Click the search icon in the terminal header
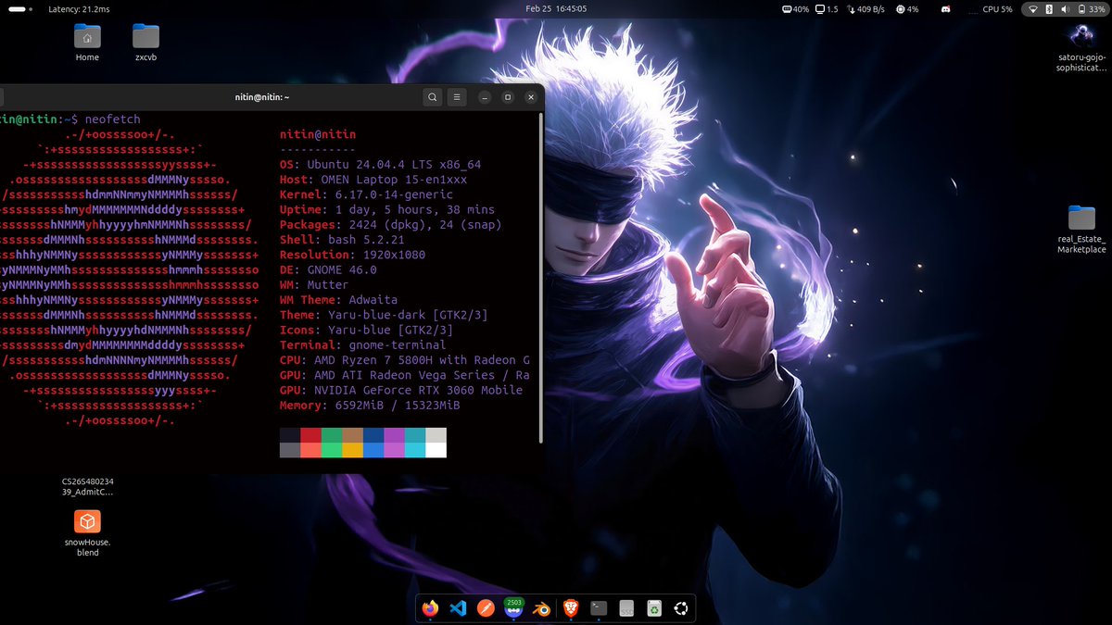 pyautogui.click(x=433, y=96)
